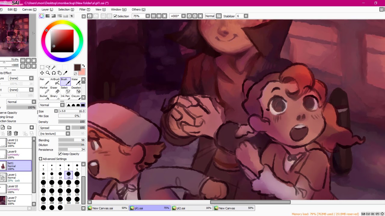Switch to New Canvas.sai tab
385x216 pixels.
108,208
